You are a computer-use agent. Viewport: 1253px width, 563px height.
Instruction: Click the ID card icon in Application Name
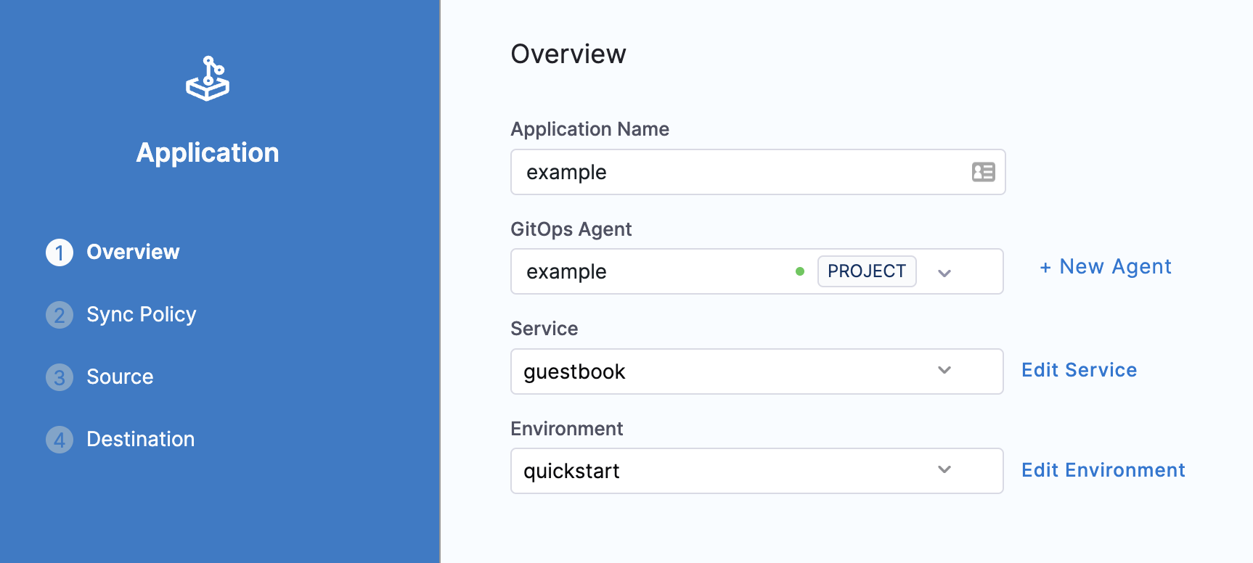(983, 172)
